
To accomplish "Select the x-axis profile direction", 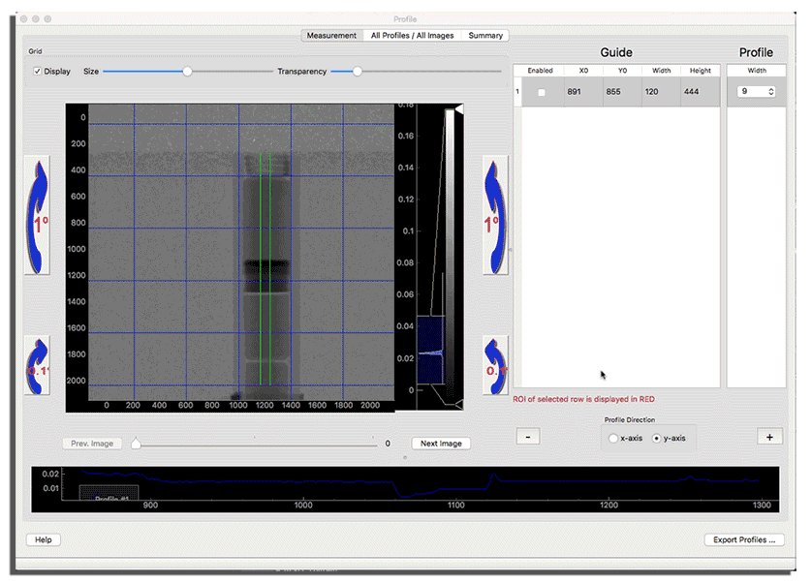I will 613,439.
